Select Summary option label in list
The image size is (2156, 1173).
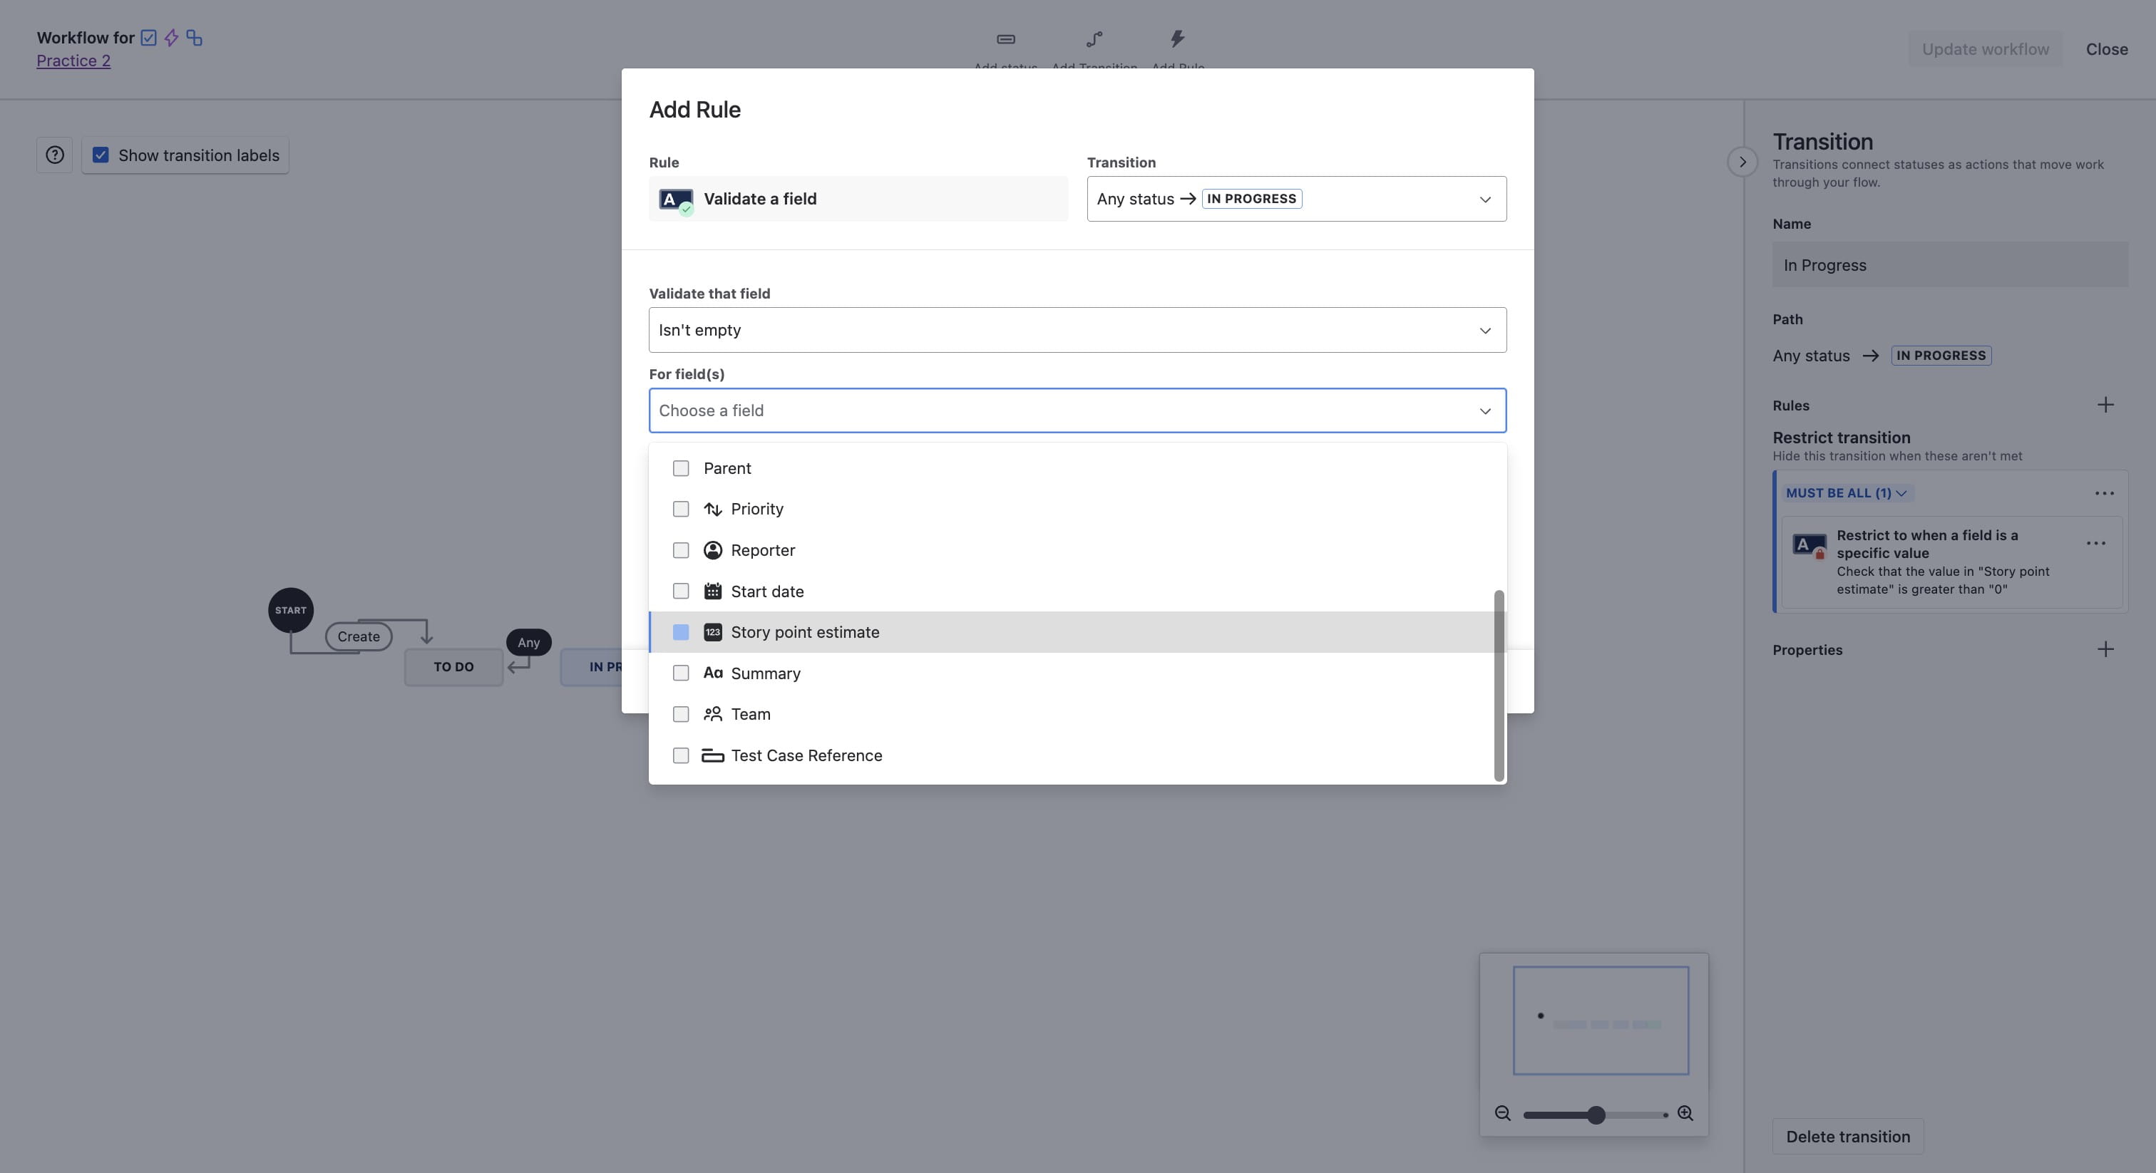click(766, 673)
